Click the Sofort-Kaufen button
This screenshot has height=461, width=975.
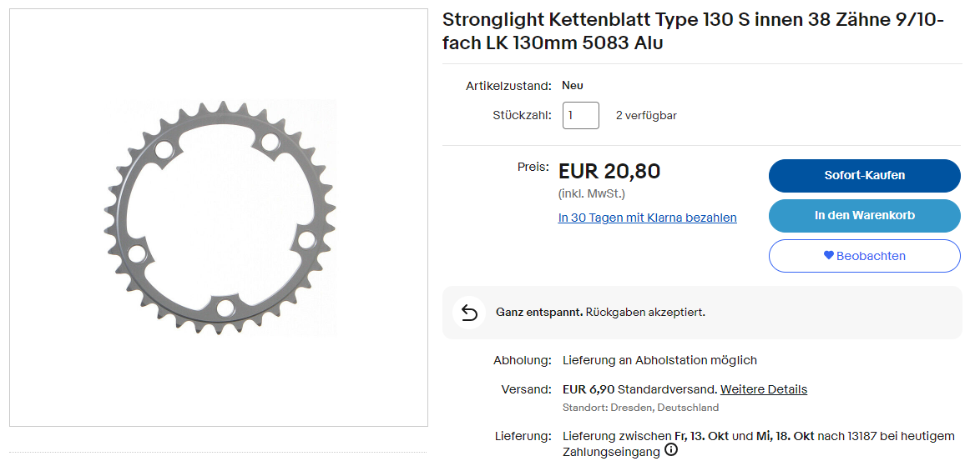[x=864, y=175]
